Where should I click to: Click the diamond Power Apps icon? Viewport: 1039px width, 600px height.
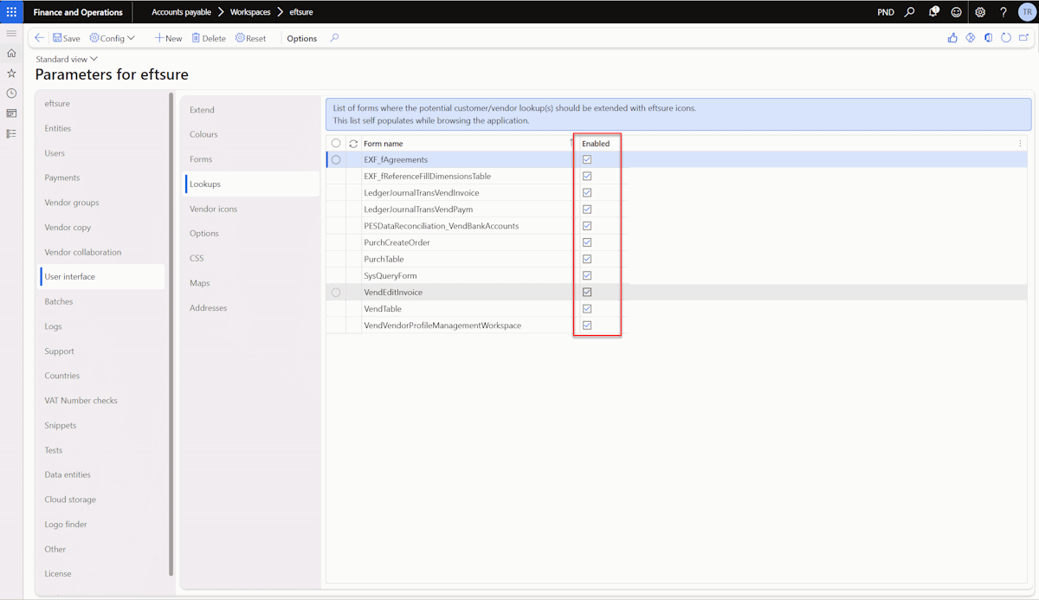971,38
